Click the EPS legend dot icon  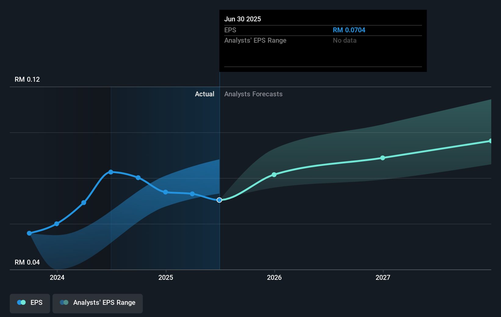coord(21,302)
